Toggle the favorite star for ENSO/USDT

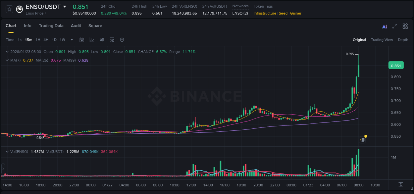9,9
